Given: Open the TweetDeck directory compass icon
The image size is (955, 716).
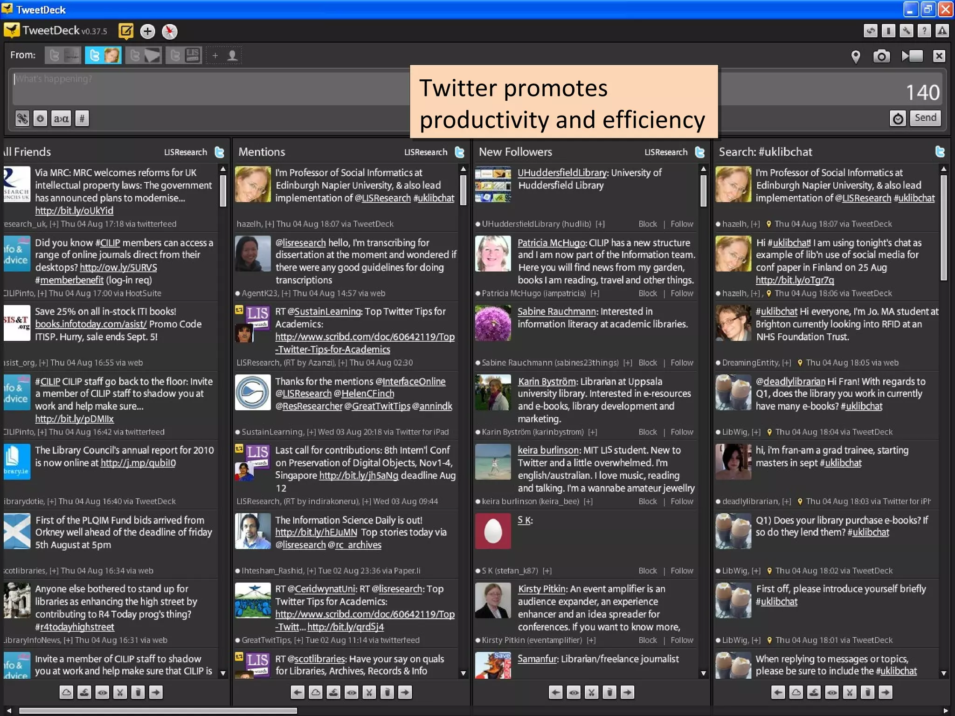Looking at the screenshot, I should click(x=169, y=31).
